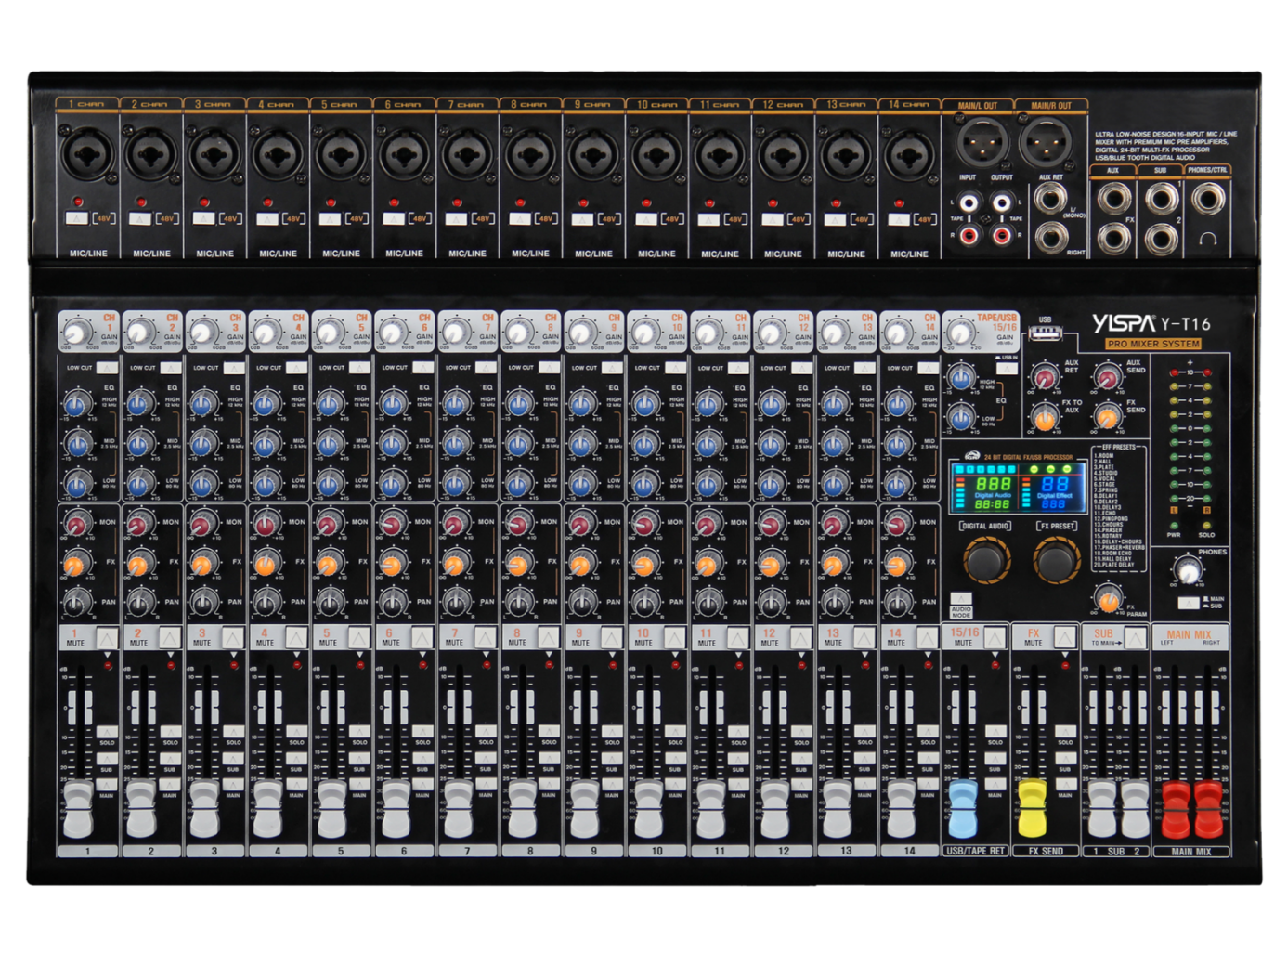The width and height of the screenshot is (1287, 965).
Task: Click the channel 2 MON knob
Action: (140, 525)
